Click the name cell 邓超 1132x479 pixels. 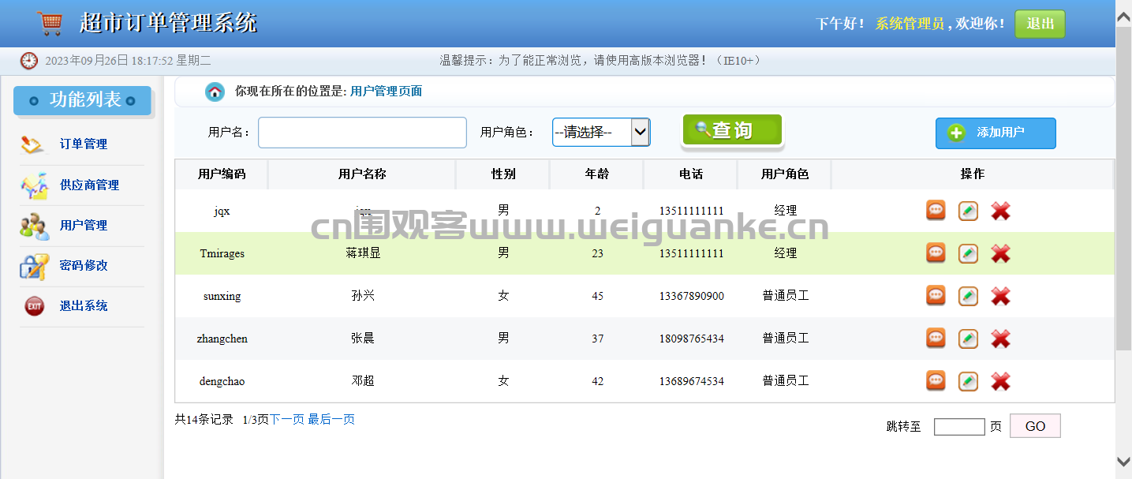tap(362, 381)
